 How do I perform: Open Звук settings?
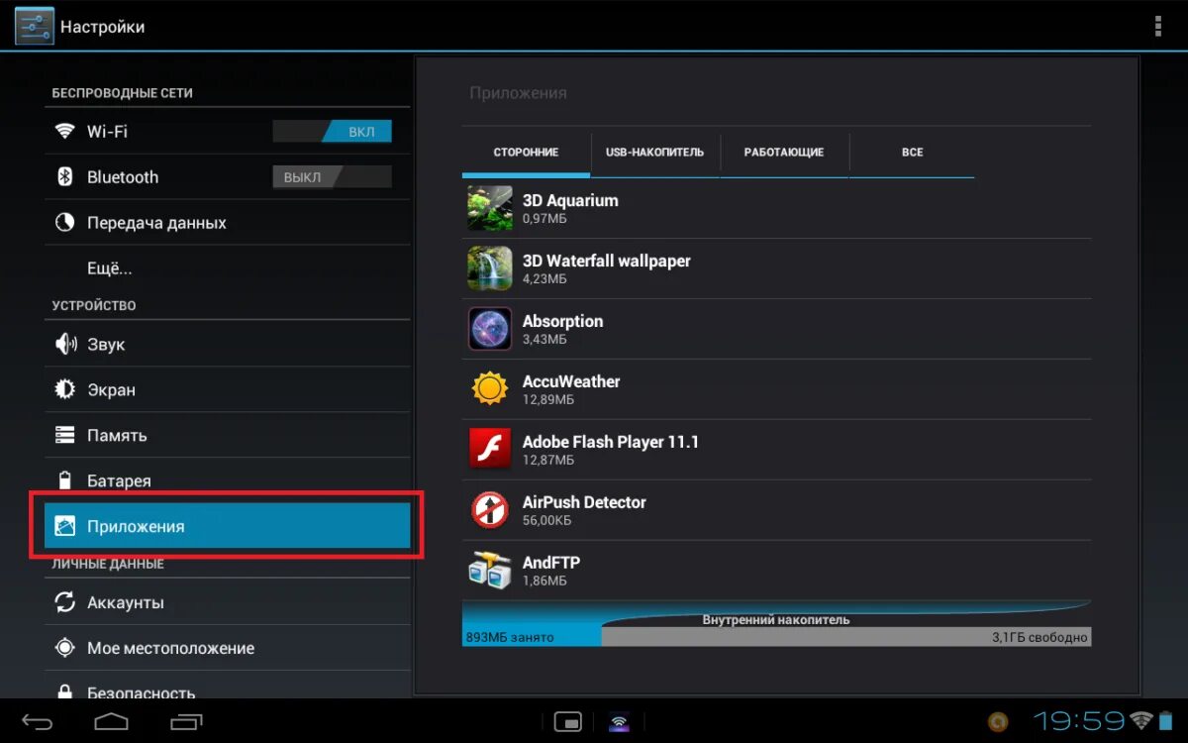[227, 344]
